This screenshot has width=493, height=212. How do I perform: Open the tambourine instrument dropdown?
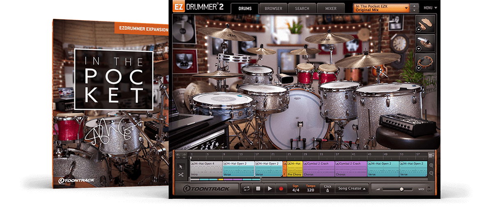click(419, 68)
